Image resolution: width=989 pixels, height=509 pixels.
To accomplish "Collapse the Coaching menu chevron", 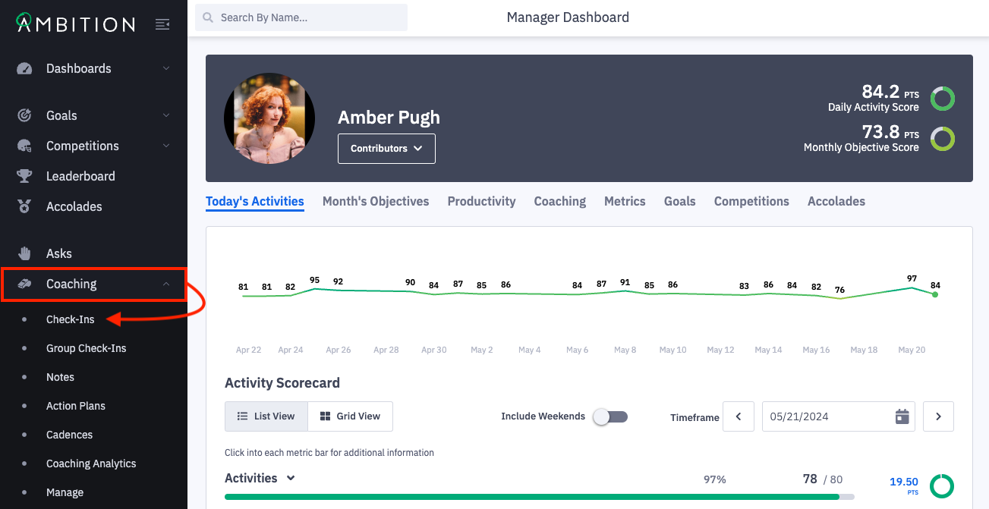I will (166, 284).
